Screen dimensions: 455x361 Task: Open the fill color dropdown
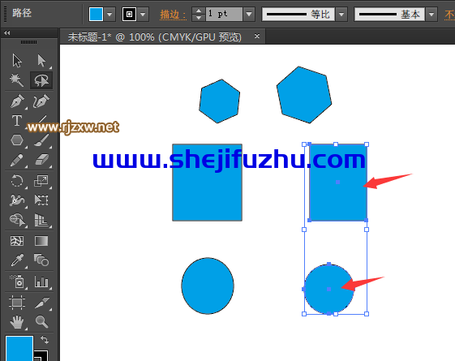click(109, 14)
